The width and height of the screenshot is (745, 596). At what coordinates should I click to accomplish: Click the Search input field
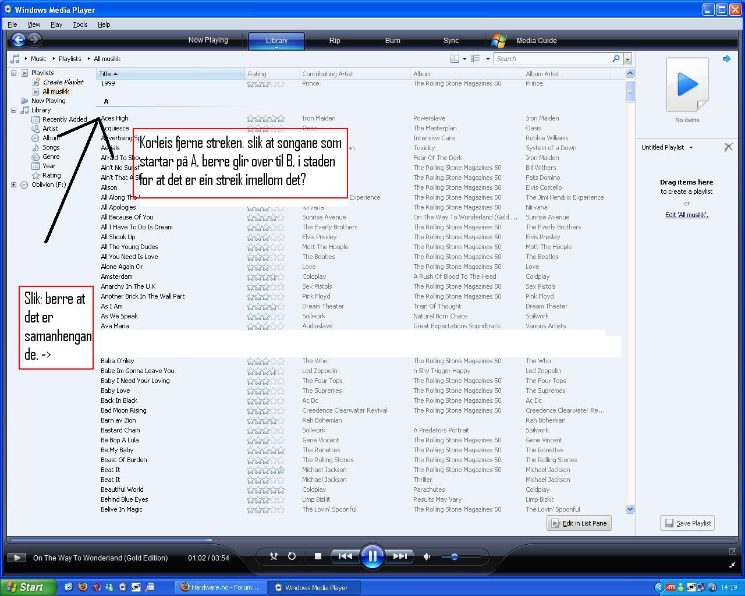pyautogui.click(x=552, y=59)
